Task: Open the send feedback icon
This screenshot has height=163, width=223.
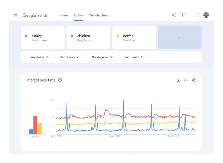Action: [x=184, y=15]
